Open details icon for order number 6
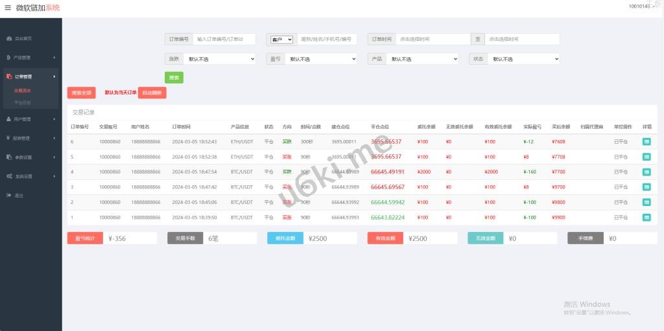 pos(646,141)
